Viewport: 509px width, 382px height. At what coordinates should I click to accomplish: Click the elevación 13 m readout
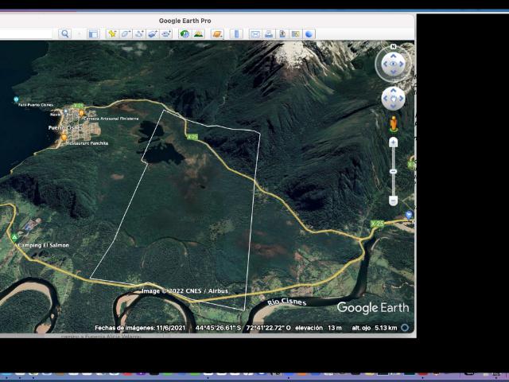pyautogui.click(x=318, y=328)
